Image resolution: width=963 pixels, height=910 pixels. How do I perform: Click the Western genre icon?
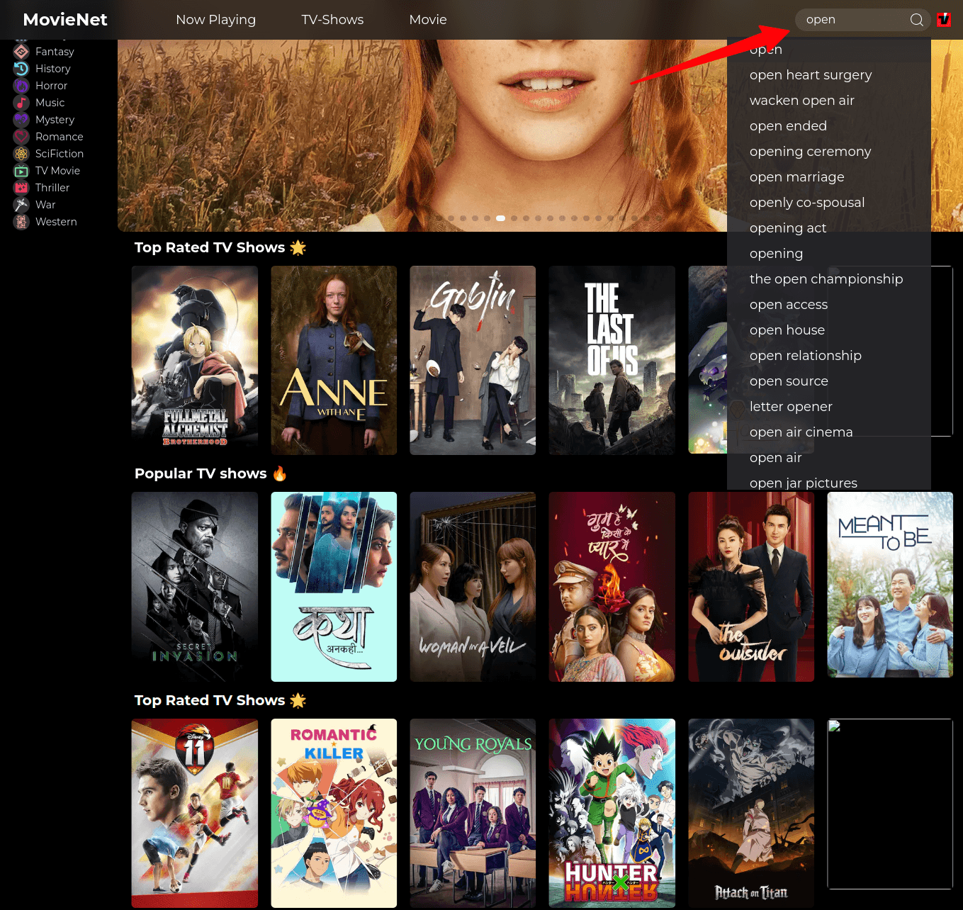[x=21, y=222]
